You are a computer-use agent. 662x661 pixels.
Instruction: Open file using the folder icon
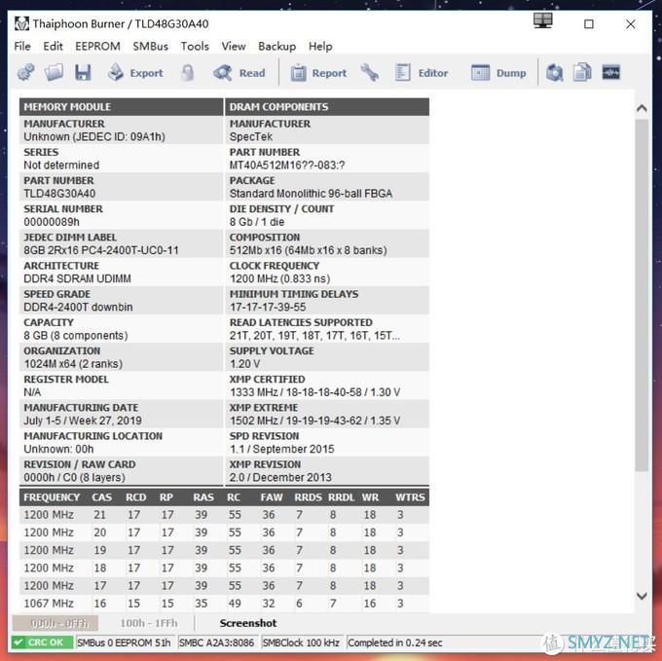[55, 73]
